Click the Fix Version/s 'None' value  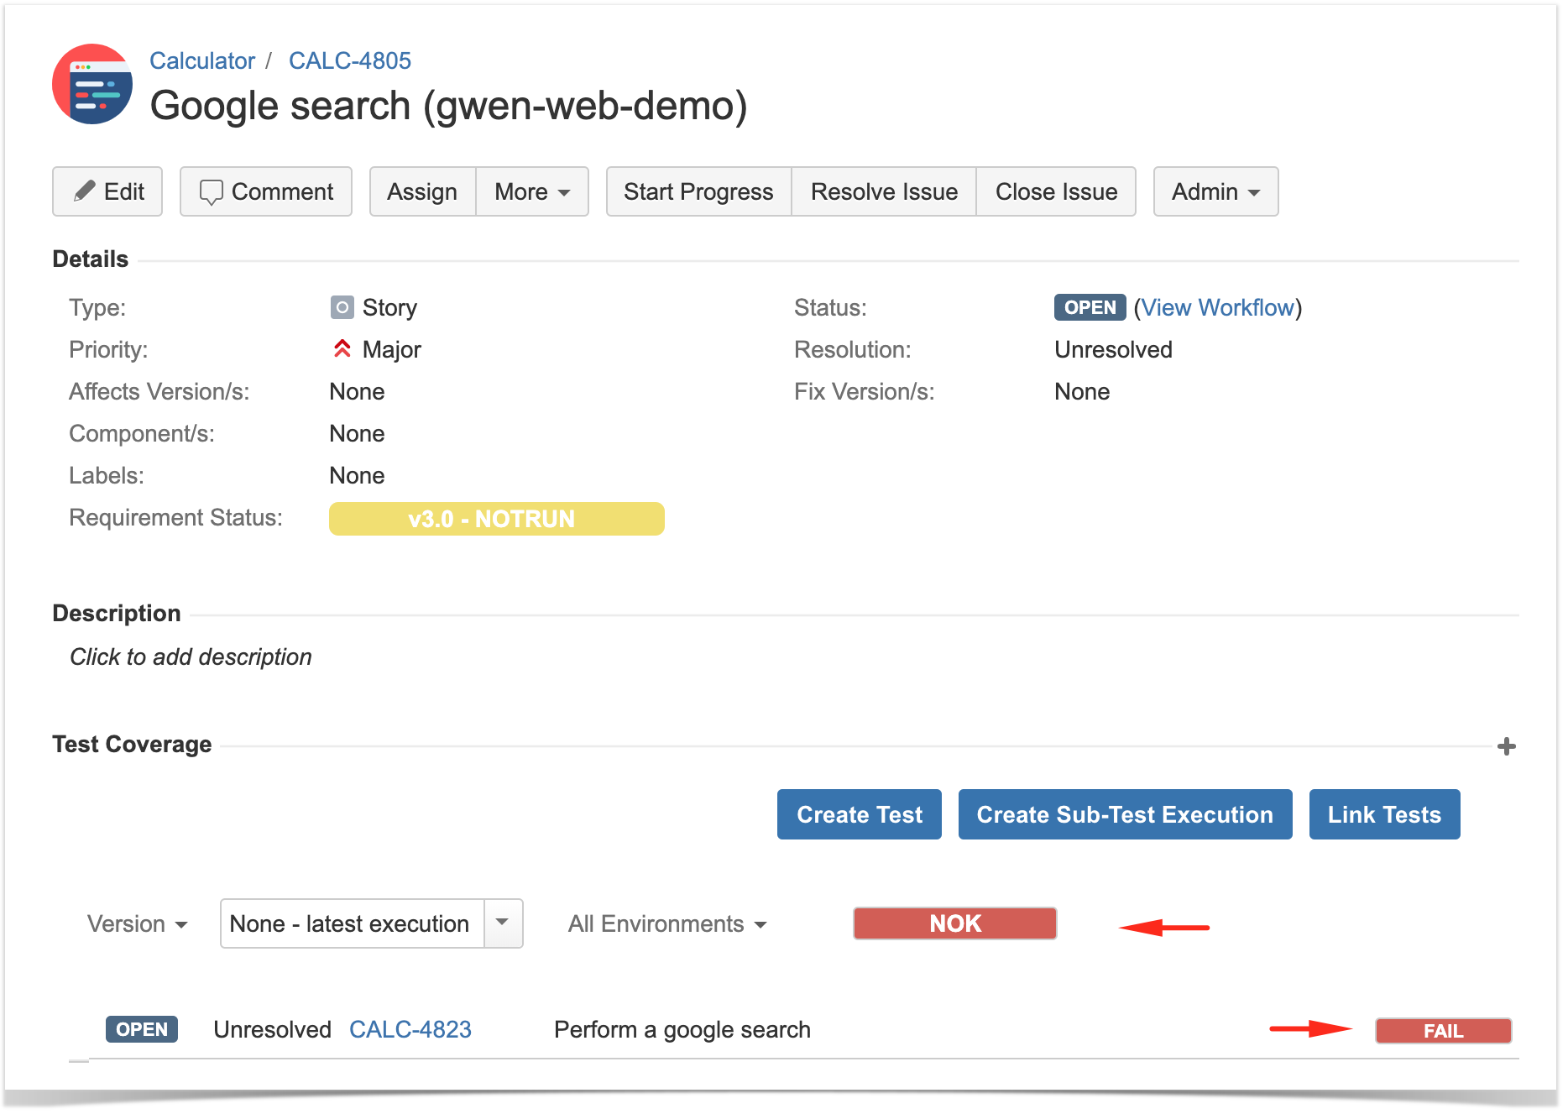point(1082,391)
